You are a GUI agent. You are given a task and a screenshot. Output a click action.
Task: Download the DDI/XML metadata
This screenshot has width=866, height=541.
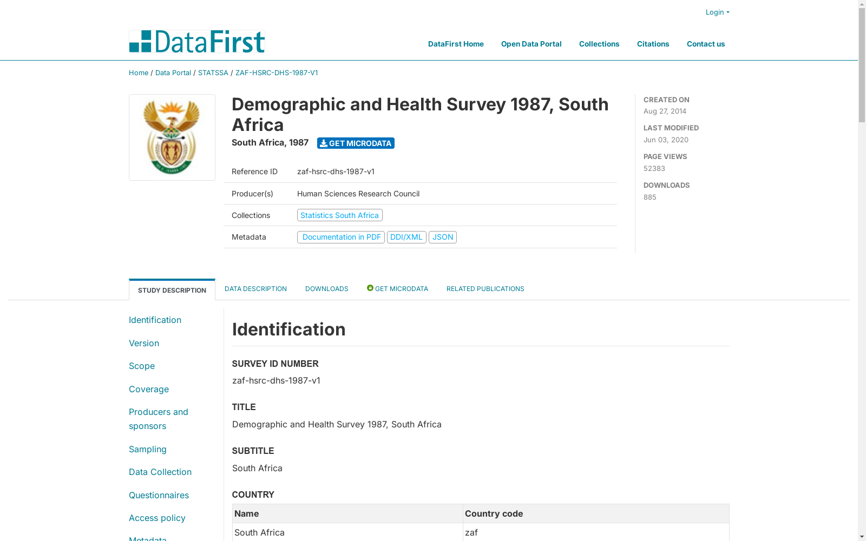coord(406,237)
